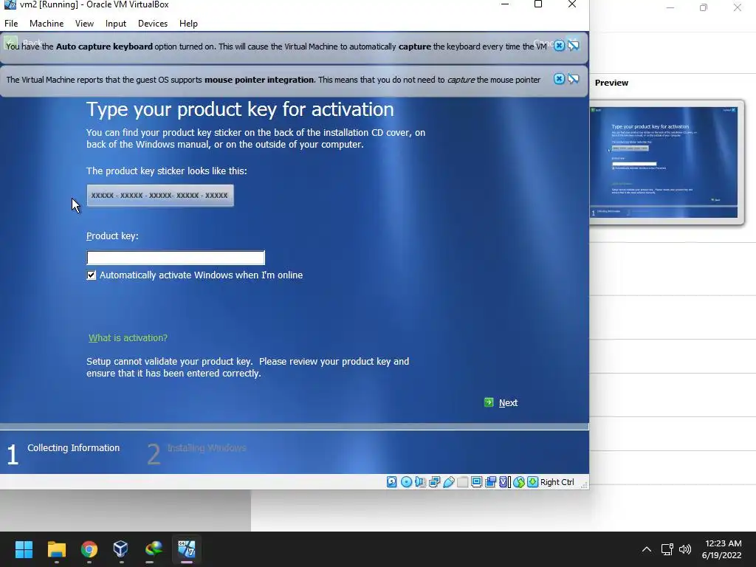
Task: Click the CPU virtualization chip status icon
Action: (x=505, y=481)
